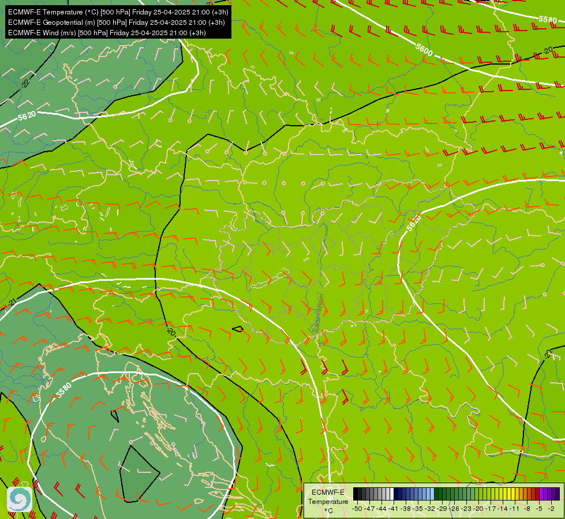Click the 5620 contour label near the title box
Screen dimensions: 565x519
pyautogui.click(x=27, y=116)
